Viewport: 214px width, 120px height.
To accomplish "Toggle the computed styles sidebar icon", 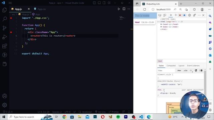I will click(201, 70).
